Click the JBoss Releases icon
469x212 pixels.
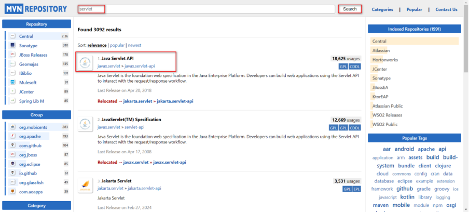pos(12,55)
